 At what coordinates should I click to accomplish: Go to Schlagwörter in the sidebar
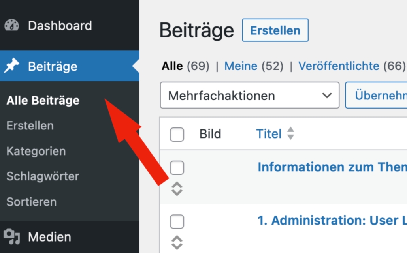tap(43, 176)
